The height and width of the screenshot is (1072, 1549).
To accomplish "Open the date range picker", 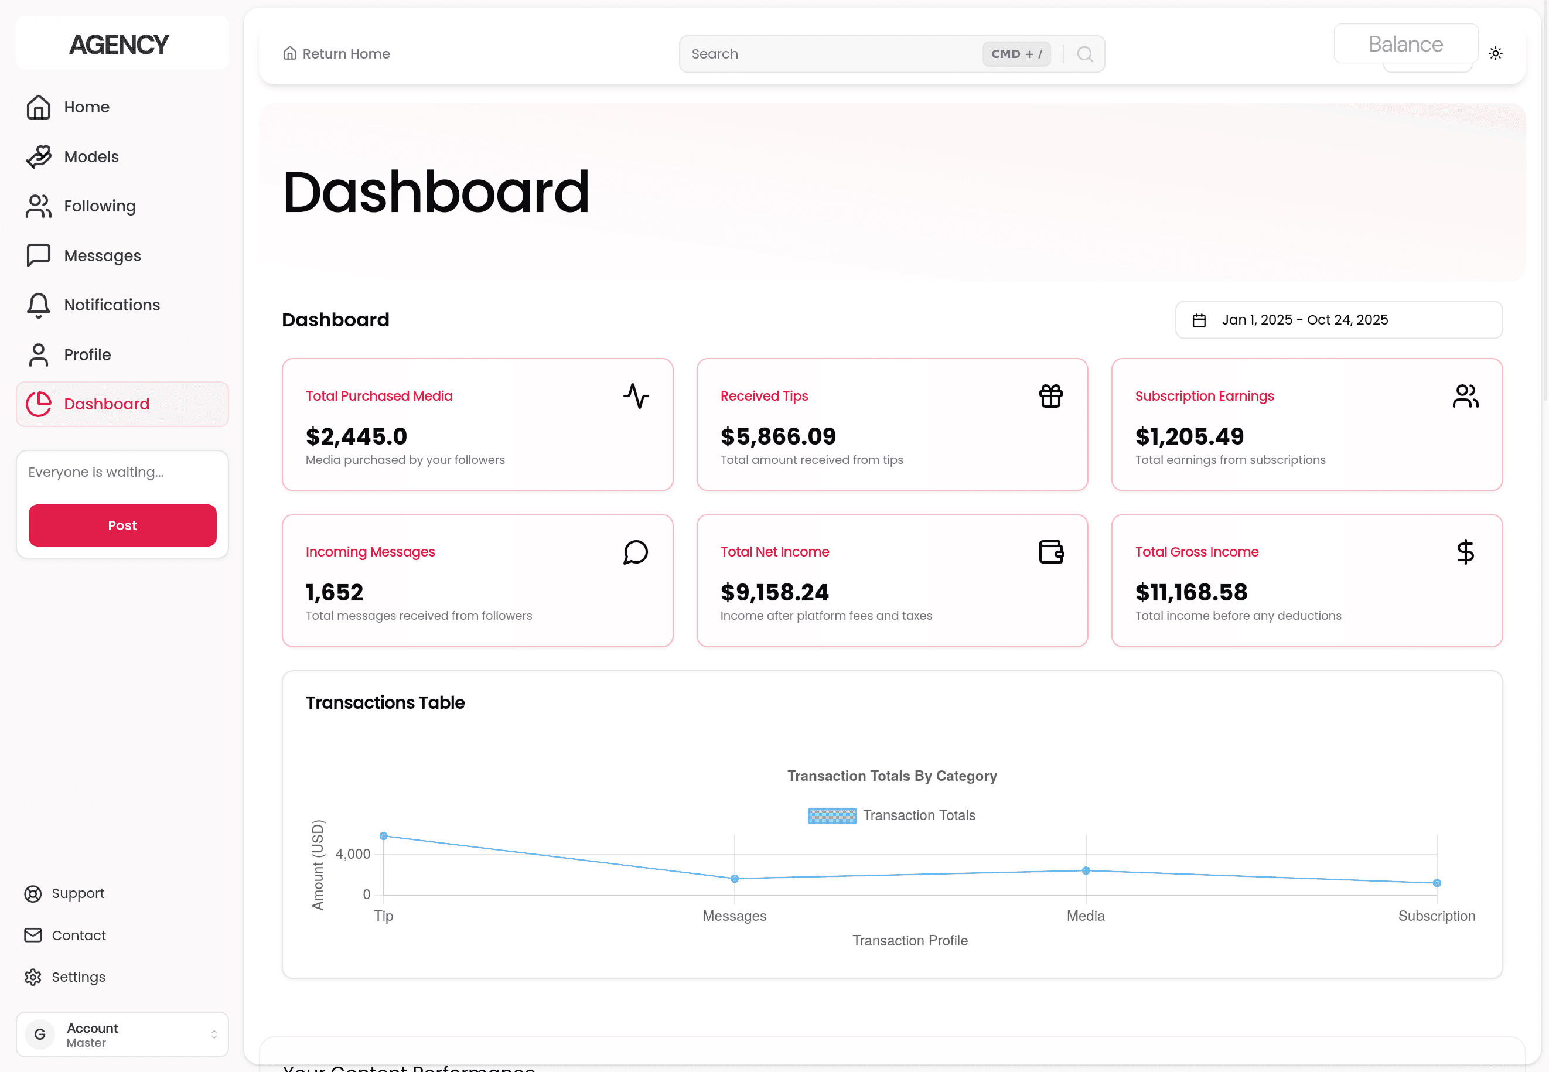I will click(x=1338, y=320).
